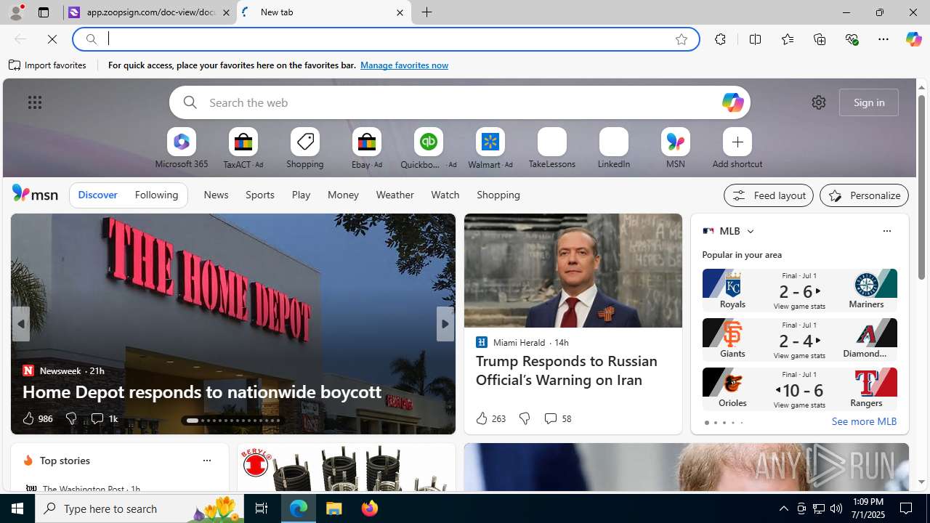Open the Sports menu item
Viewport: 930px width, 523px height.
[x=260, y=195]
